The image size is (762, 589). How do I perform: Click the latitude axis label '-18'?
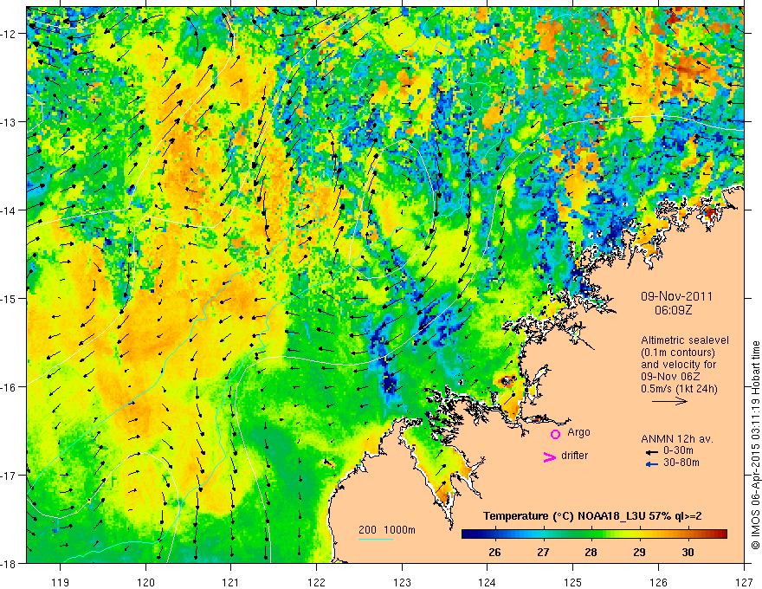[10, 563]
